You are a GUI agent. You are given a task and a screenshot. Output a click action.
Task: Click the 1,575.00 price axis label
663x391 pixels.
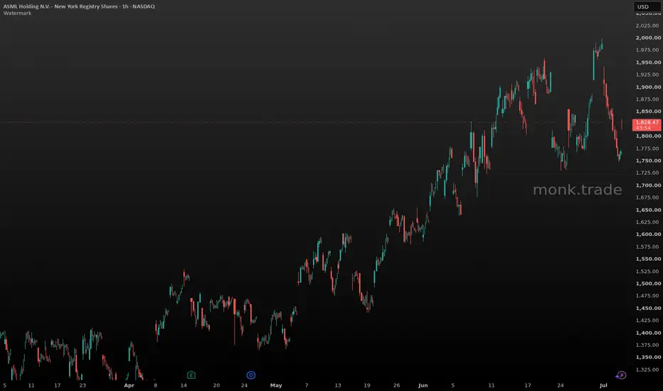[x=647, y=247]
